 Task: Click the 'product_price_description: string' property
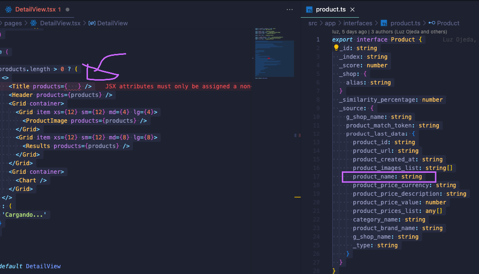[x=410, y=193]
